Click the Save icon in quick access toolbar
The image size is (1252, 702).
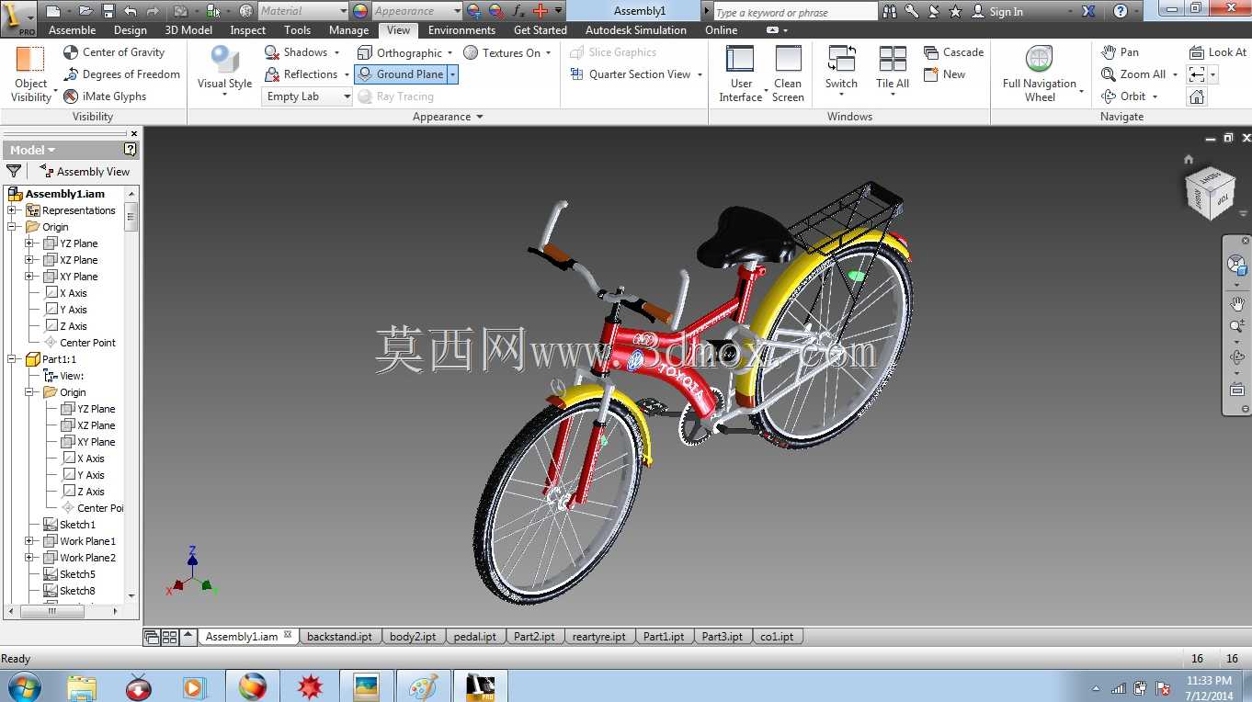(108, 11)
